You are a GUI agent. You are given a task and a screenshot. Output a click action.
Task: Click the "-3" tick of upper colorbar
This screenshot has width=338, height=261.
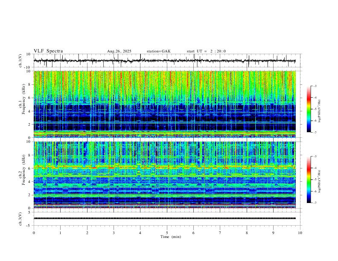(x=315, y=86)
